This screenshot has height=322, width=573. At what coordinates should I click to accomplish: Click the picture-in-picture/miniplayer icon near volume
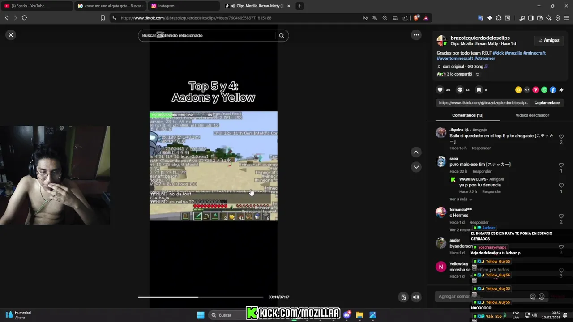click(x=403, y=297)
